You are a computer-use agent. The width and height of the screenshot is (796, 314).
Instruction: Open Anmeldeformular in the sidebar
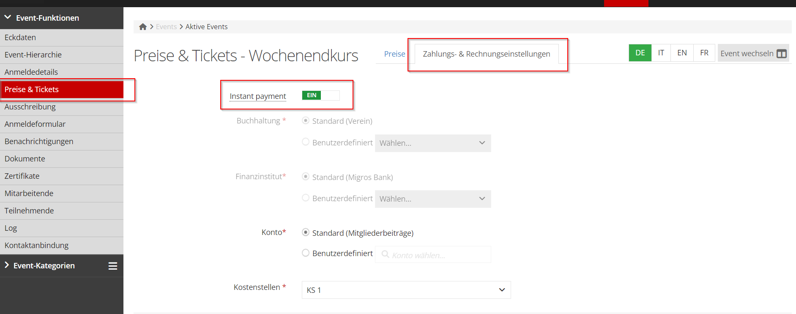click(x=62, y=124)
